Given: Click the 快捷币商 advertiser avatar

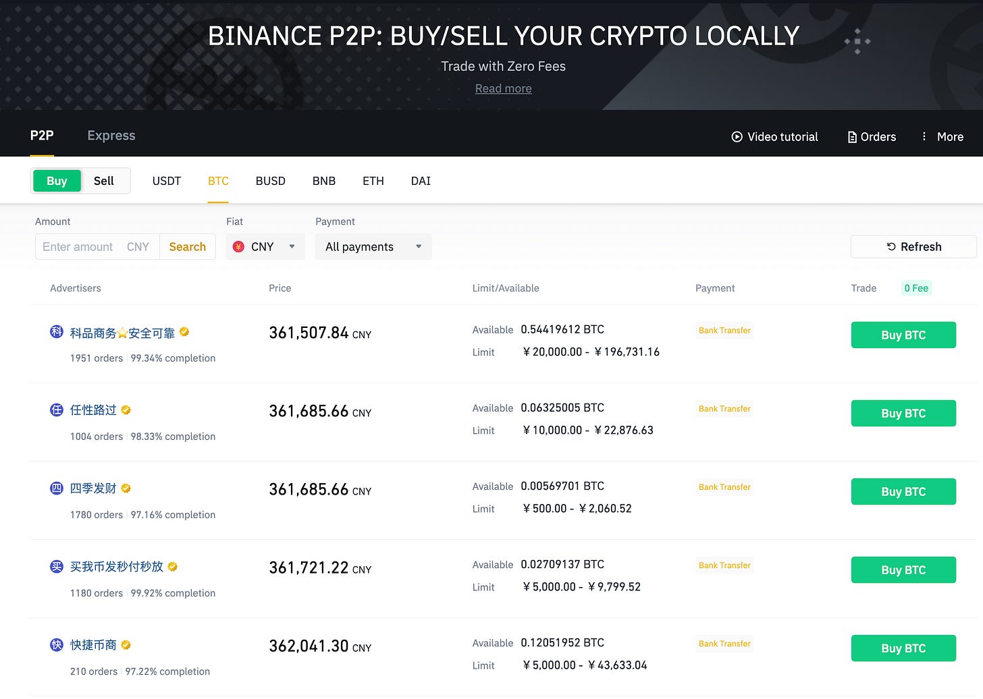Looking at the screenshot, I should pos(57,644).
